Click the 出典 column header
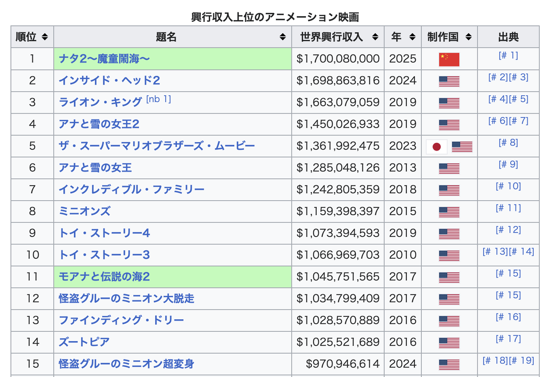Viewport: 547px width, 377px height. [x=508, y=37]
